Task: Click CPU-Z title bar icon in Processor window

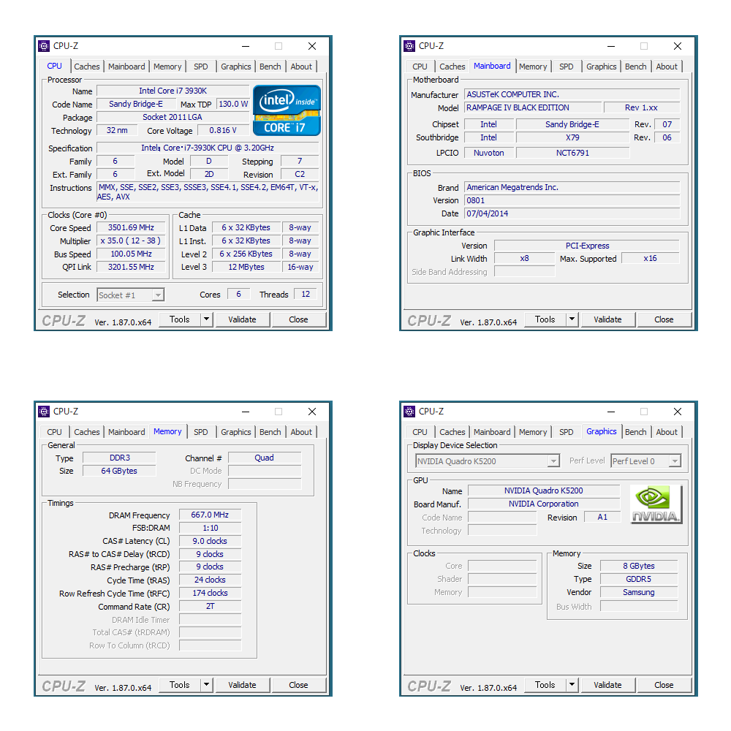Action: coord(44,46)
